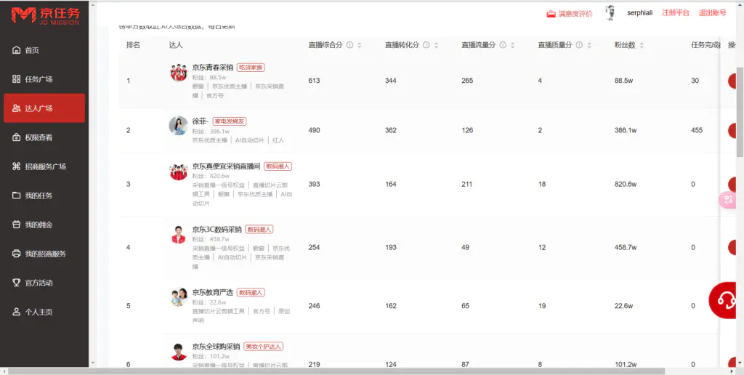This screenshot has width=744, height=375.
Task: Open 京东真便宜采销直播间 name
Action: coord(227,166)
